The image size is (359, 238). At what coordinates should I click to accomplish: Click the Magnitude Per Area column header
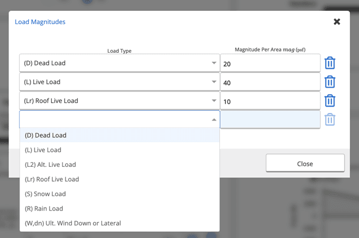pos(270,49)
